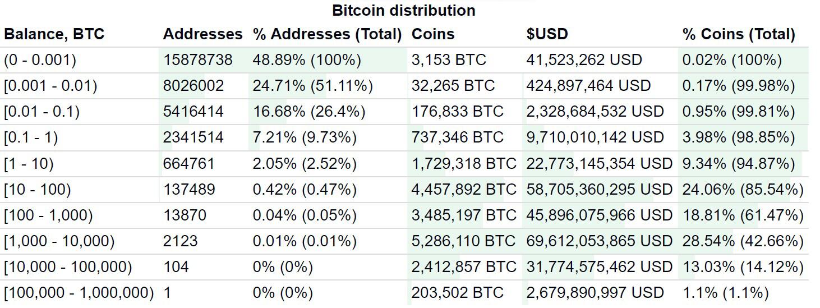Select the 13870 addresses cell
Screen dimensions: 820x308
(185, 215)
